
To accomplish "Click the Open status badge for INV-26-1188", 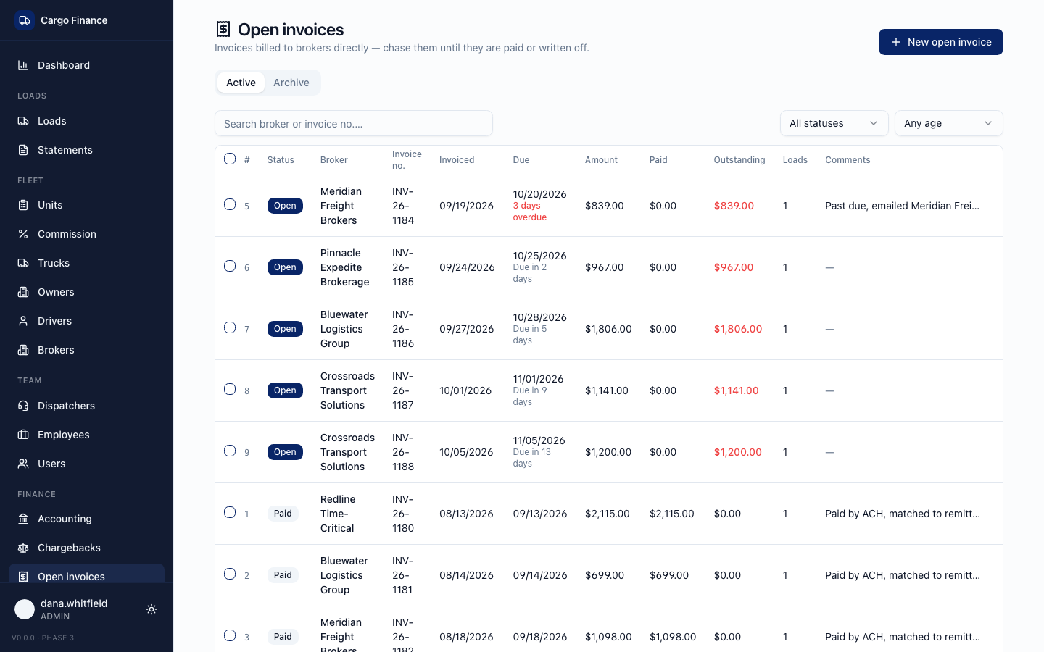I will coord(285,452).
